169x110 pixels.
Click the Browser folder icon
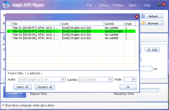(x=144, y=23)
